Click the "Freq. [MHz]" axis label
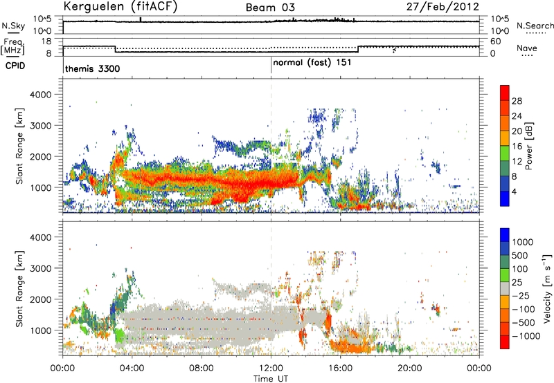Viewport: 554px width, 383px height. pyautogui.click(x=12, y=46)
